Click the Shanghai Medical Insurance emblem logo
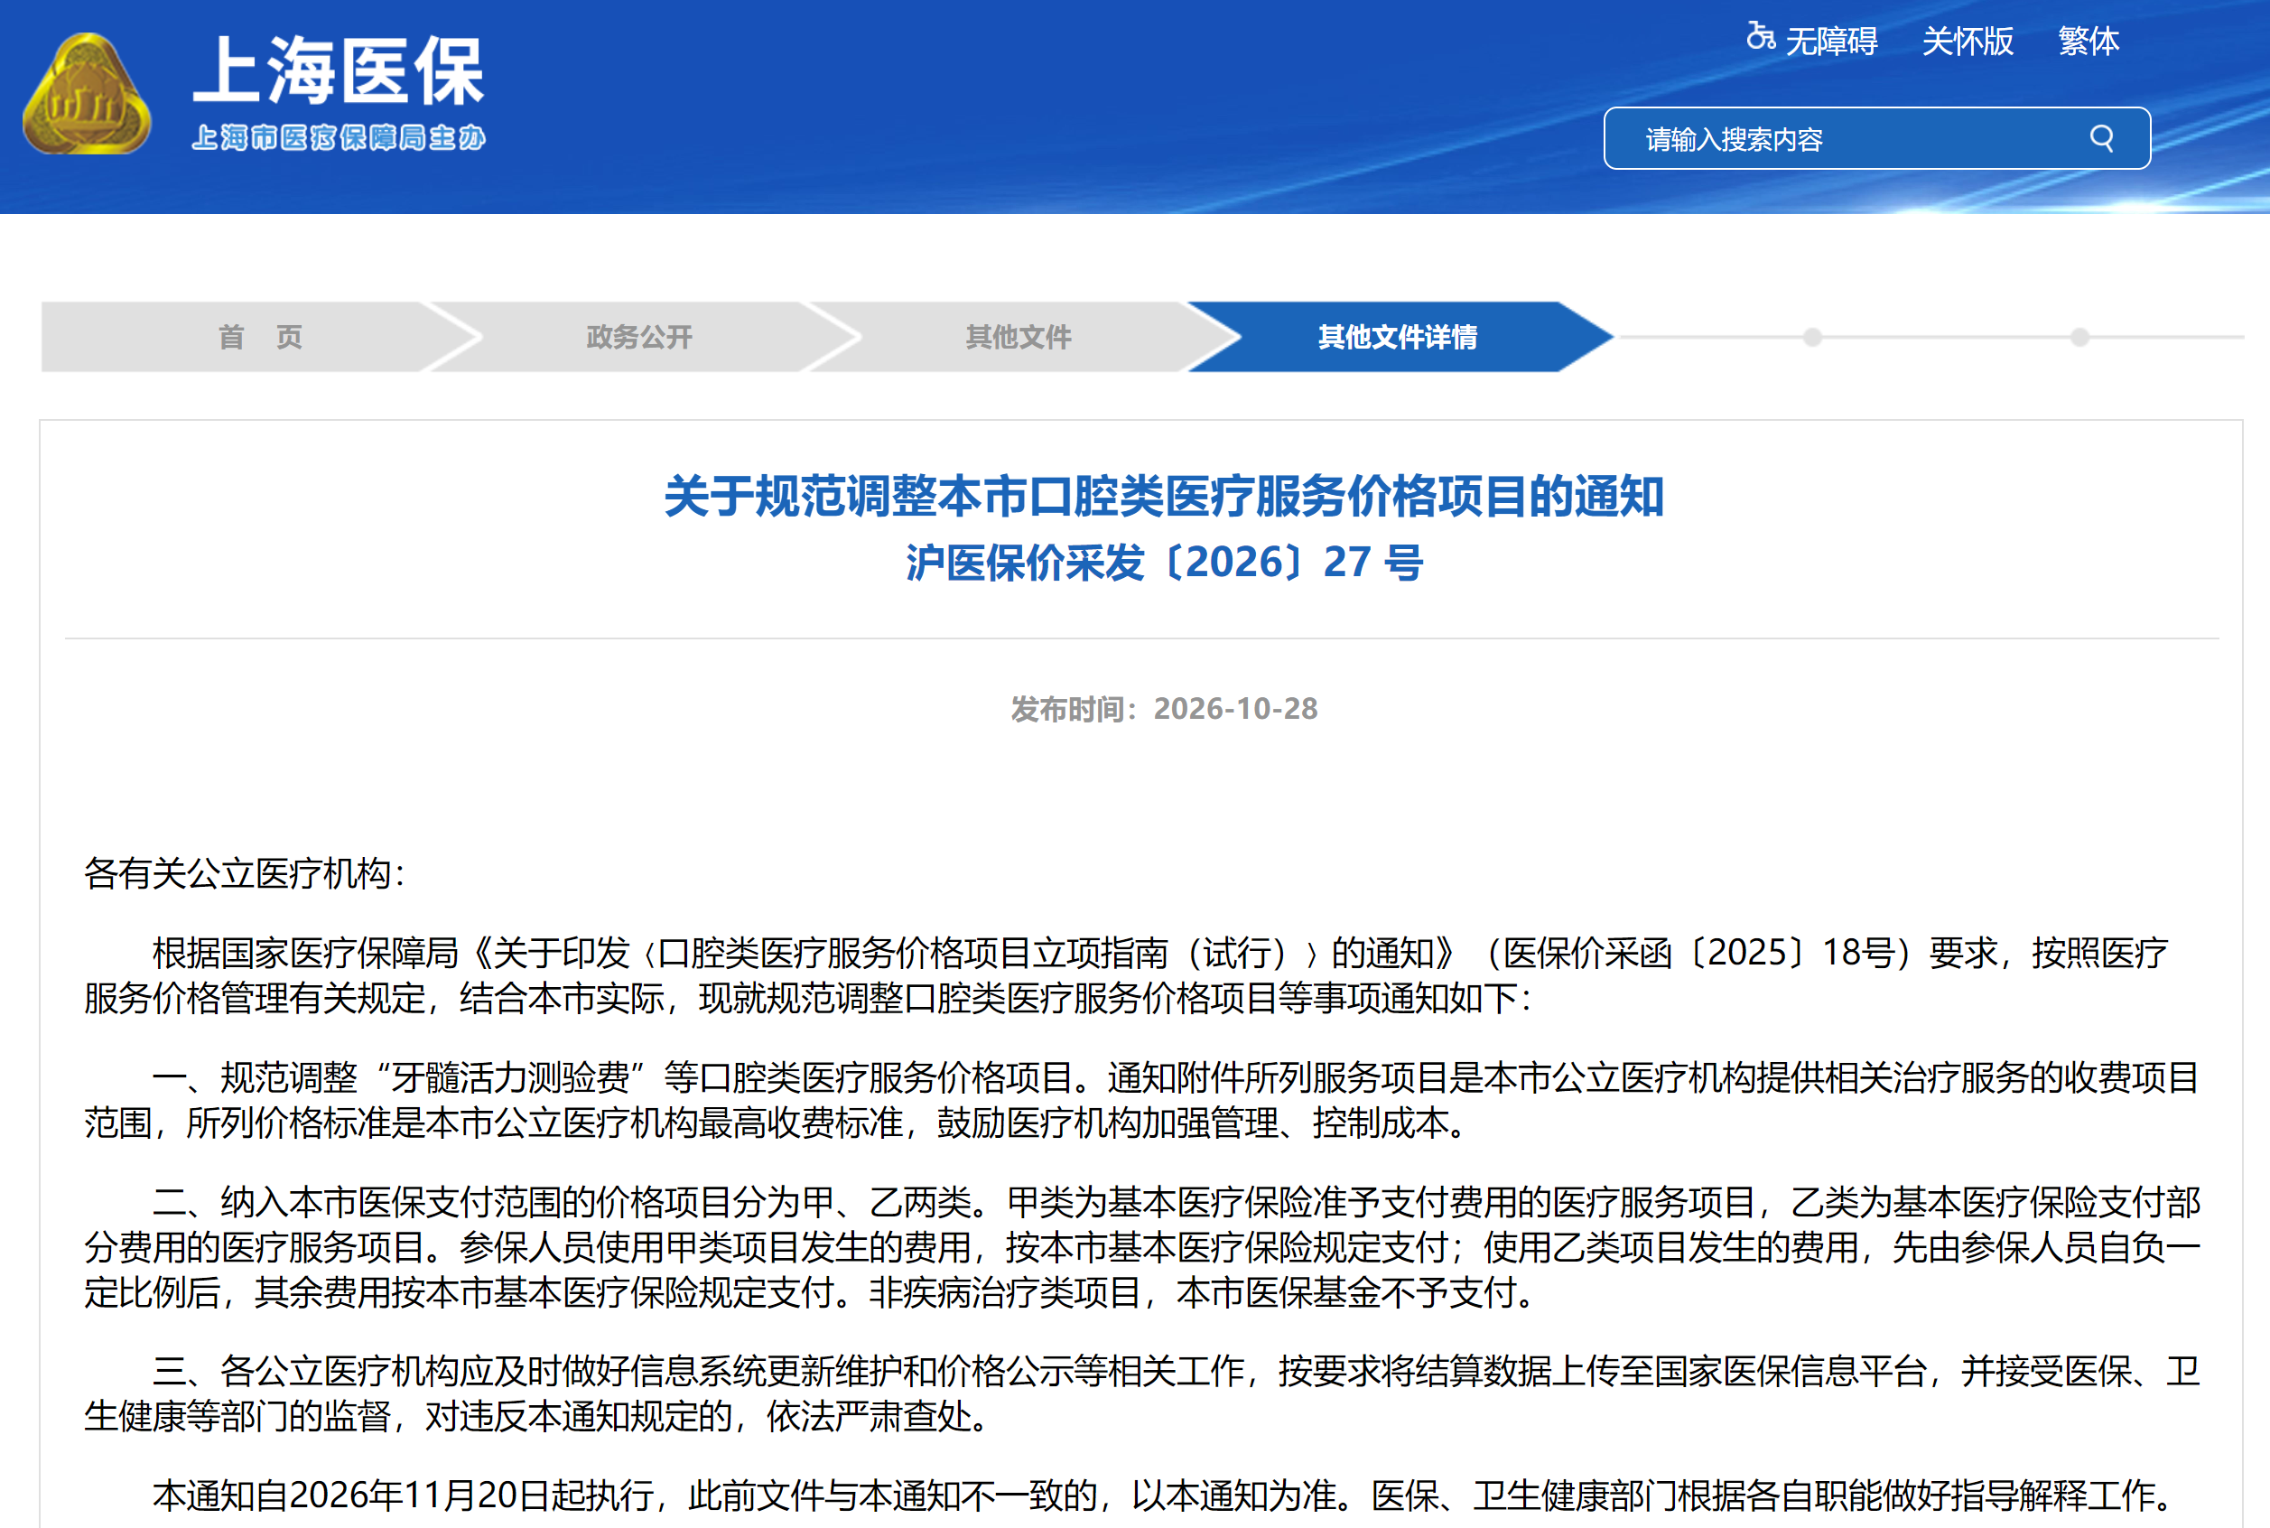The width and height of the screenshot is (2270, 1528). click(x=87, y=94)
